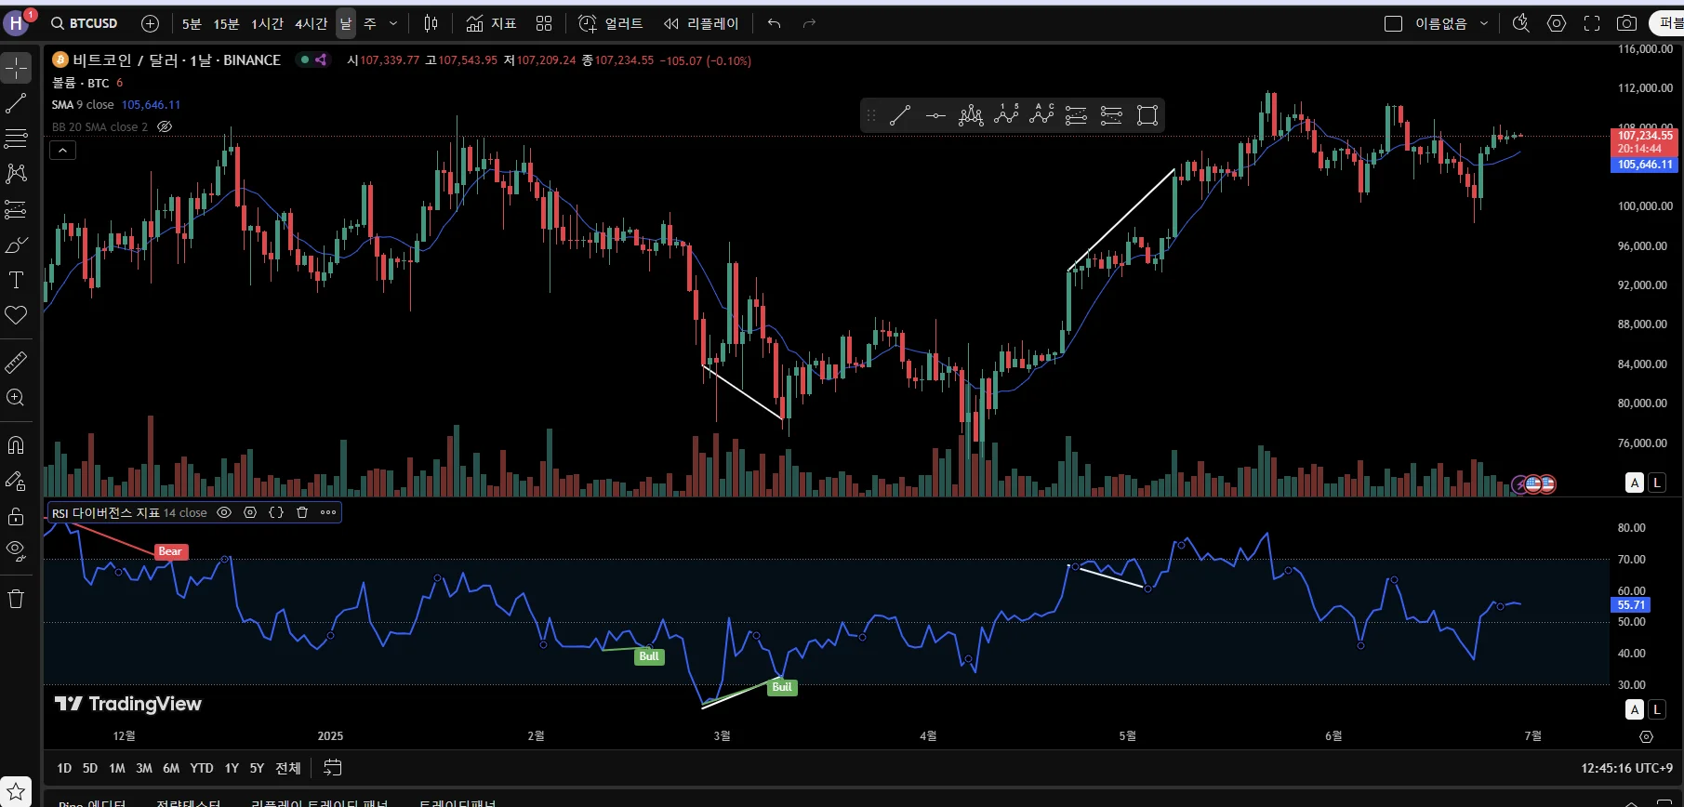
Task: Open the indicator templates grid
Action: click(x=544, y=23)
